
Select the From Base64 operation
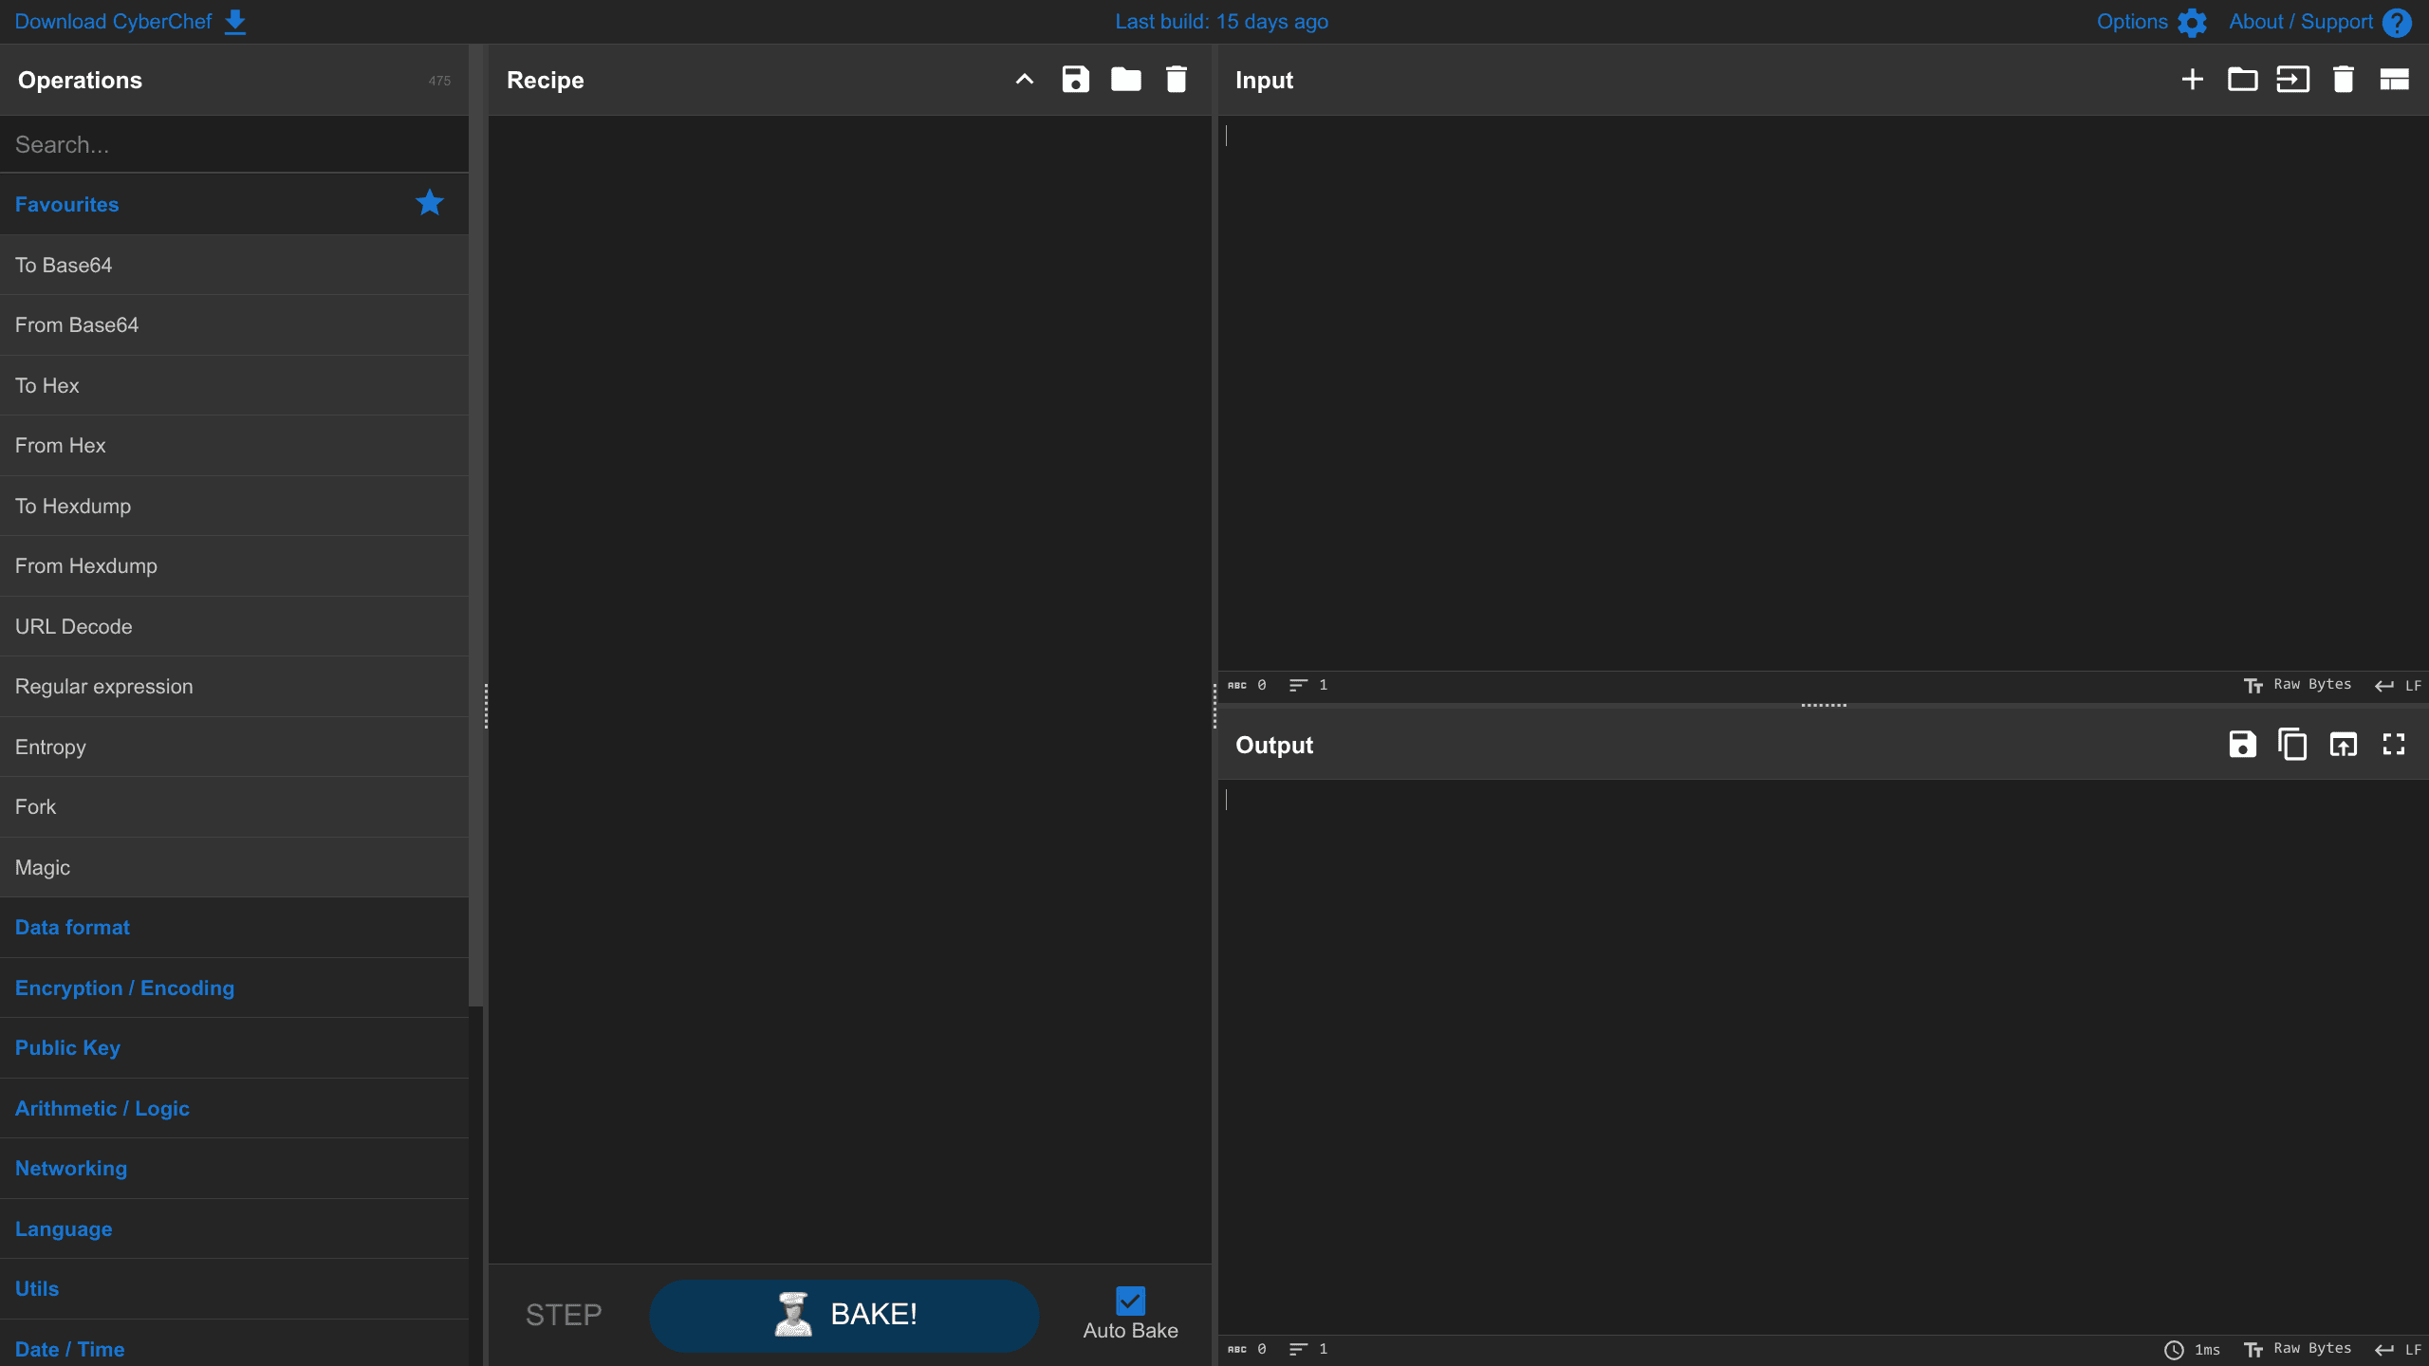(x=234, y=325)
